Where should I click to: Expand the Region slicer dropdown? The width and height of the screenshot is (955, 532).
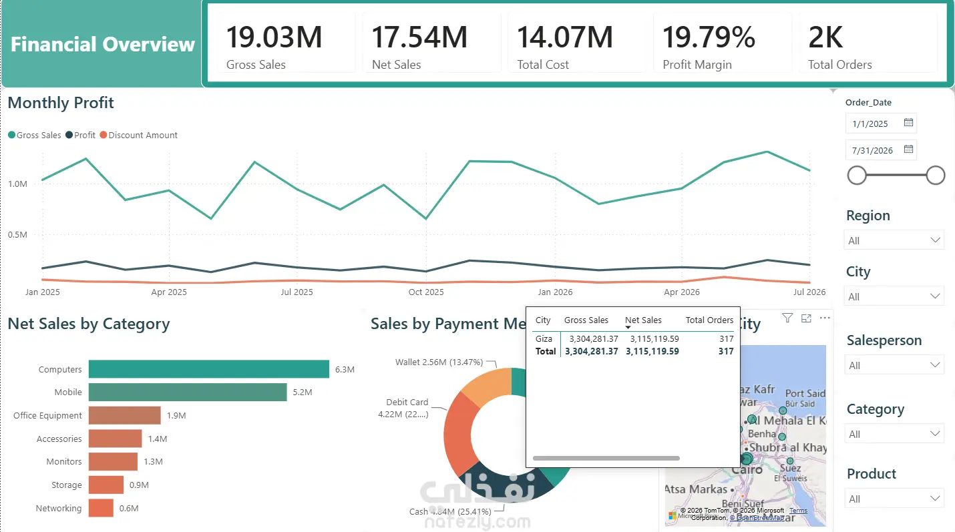pos(895,240)
